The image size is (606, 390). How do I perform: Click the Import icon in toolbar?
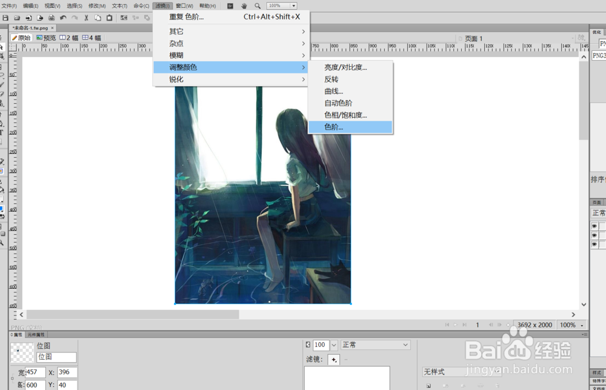(x=28, y=18)
